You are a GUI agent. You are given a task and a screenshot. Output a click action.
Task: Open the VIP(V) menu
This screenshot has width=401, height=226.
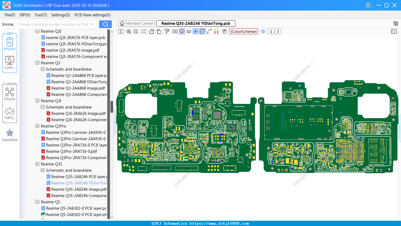pos(25,15)
